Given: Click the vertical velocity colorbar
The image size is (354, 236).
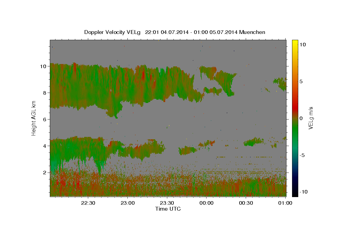Looking at the screenshot, I should [295, 118].
